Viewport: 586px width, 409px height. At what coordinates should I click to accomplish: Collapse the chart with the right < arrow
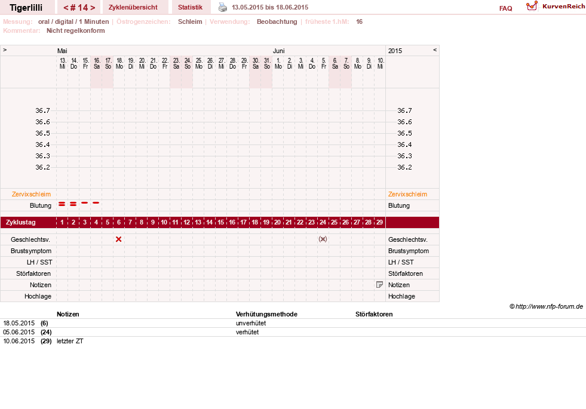[x=435, y=50]
